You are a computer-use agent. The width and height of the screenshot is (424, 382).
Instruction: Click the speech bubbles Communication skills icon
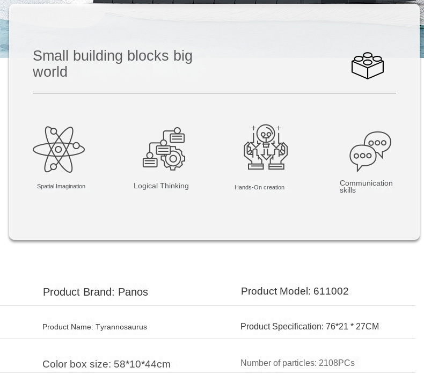pyautogui.click(x=370, y=151)
